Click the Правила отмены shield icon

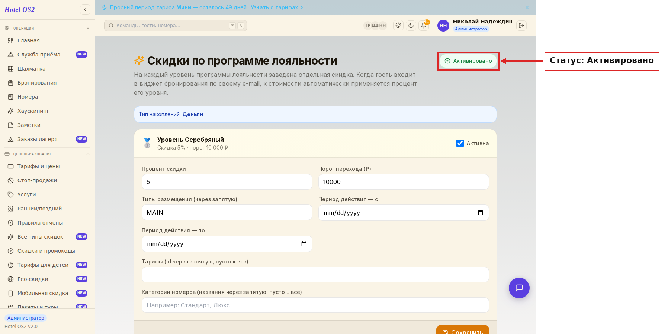pos(11,223)
